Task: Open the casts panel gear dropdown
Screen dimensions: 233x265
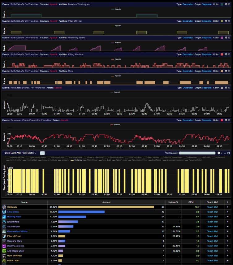Action: tap(220, 153)
